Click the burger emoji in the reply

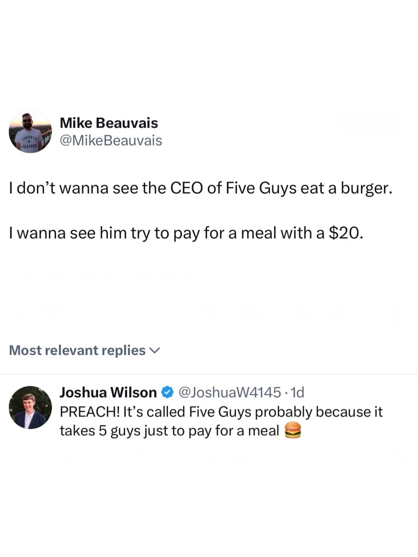(x=293, y=431)
